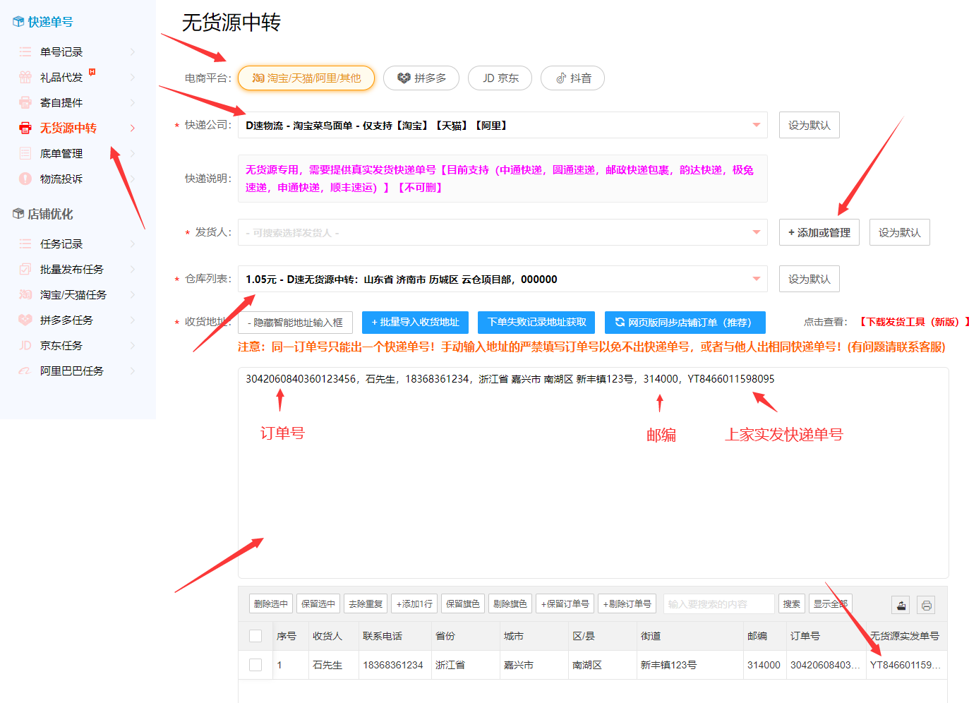Toggle 隐藏智能地址输入框
This screenshot has width=969, height=703.
[x=296, y=322]
